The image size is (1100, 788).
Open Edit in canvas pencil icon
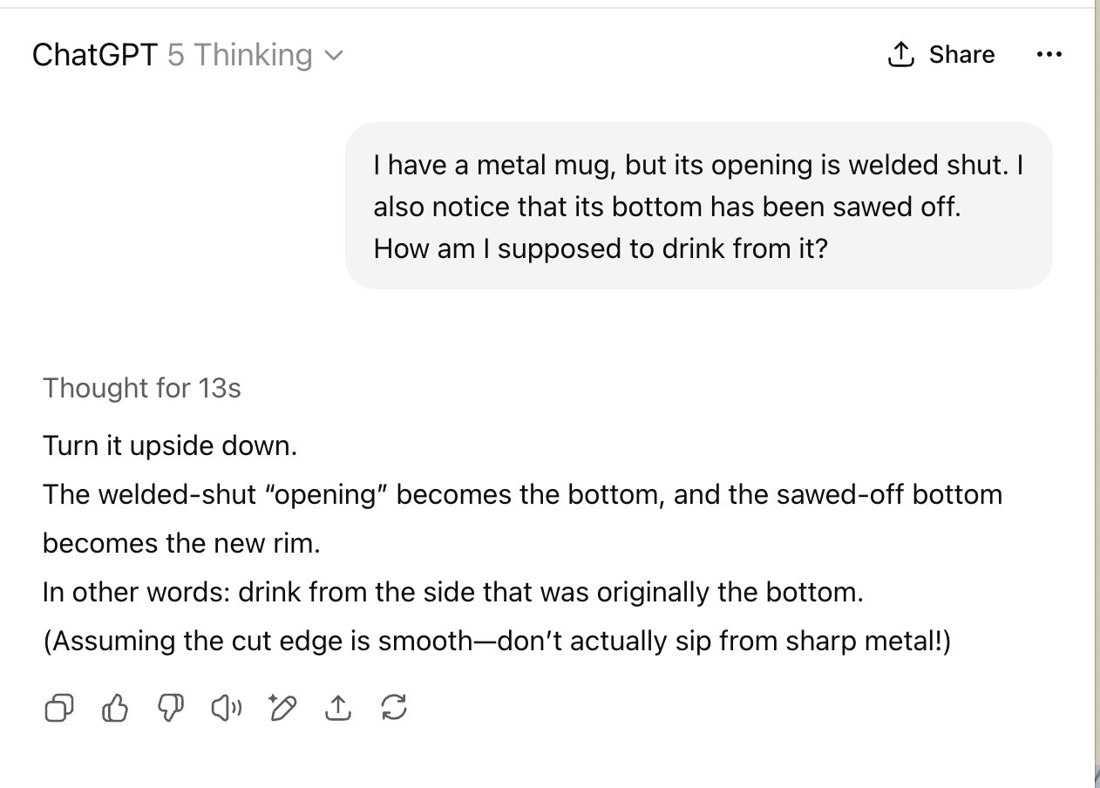[282, 709]
